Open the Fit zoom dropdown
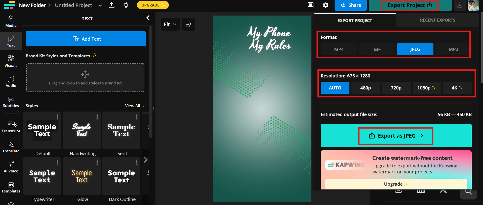Image resolution: width=483 pixels, height=205 pixels. click(x=170, y=24)
